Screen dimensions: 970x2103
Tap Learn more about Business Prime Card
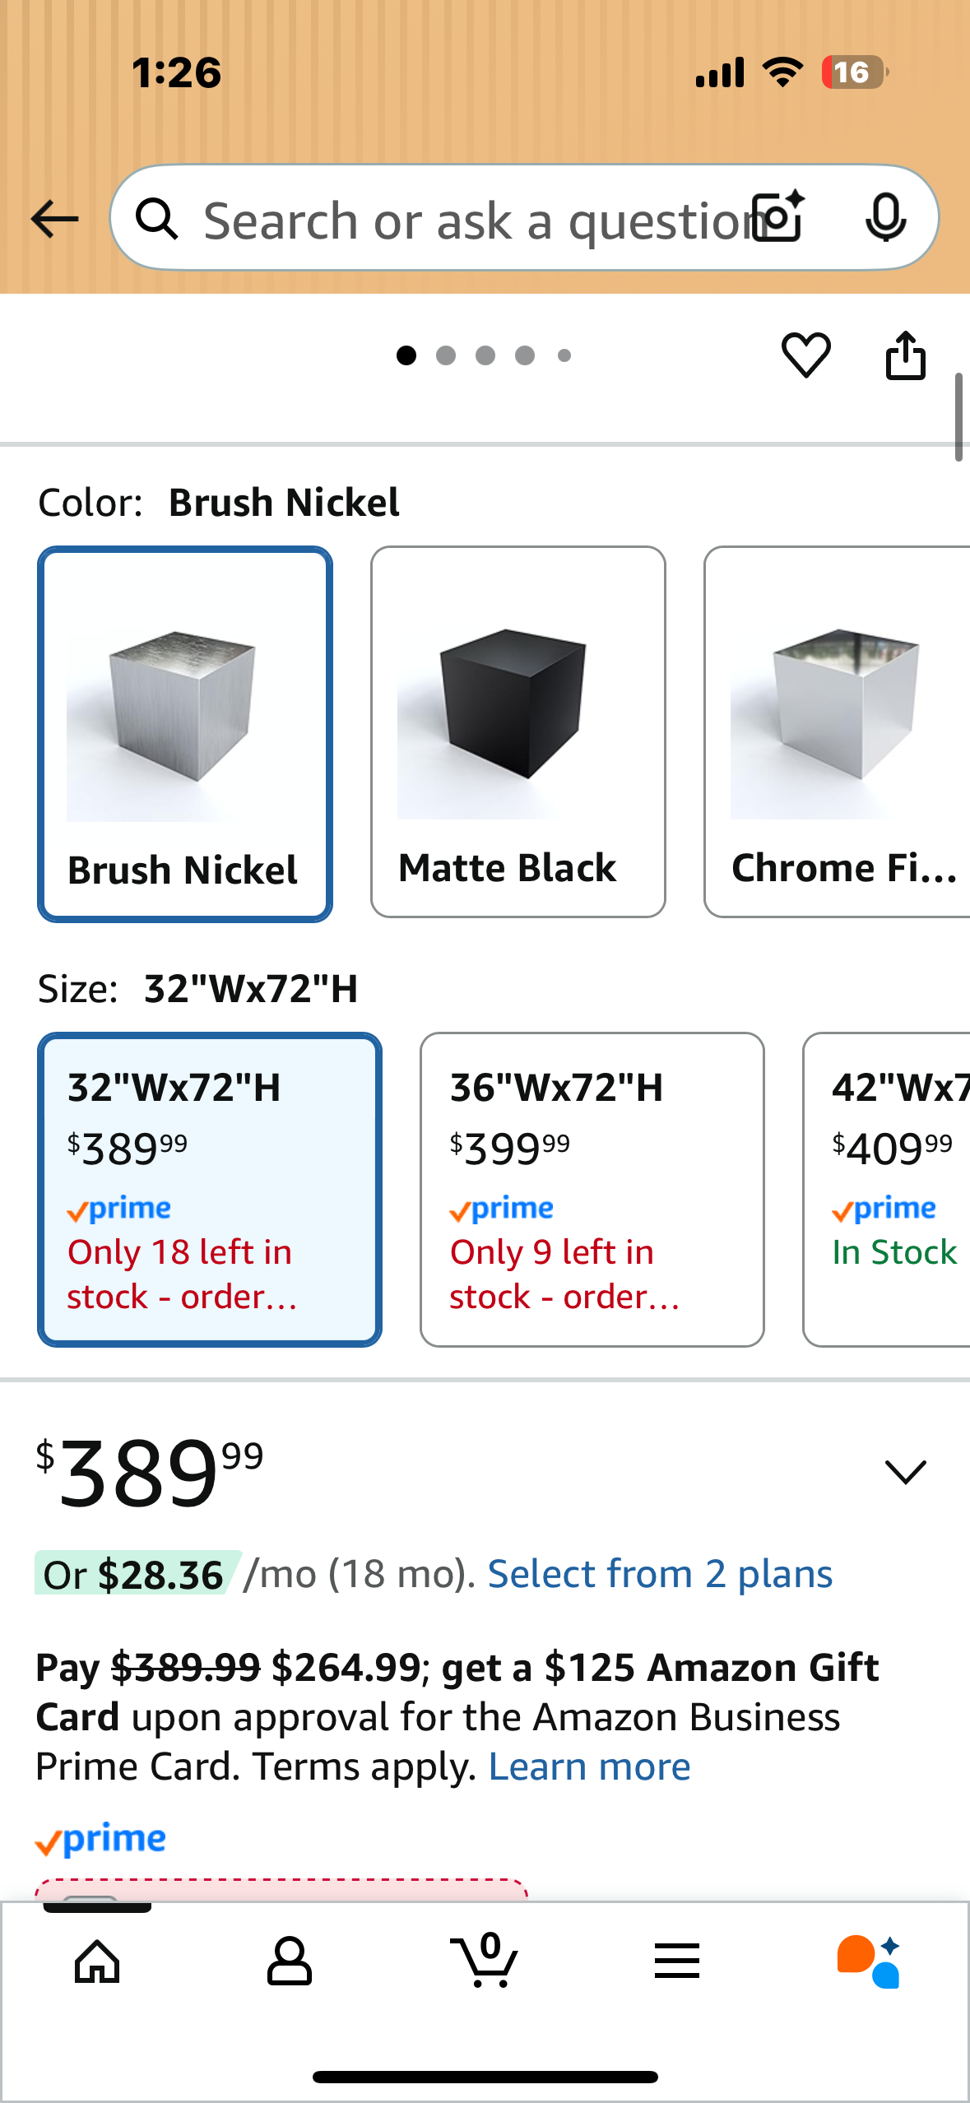point(589,1766)
